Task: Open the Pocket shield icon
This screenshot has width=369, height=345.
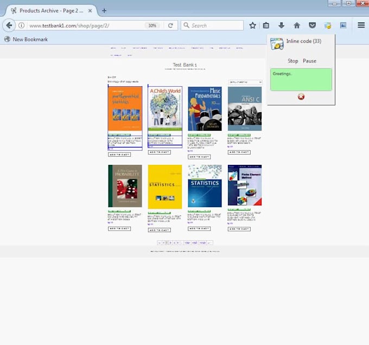Action: tap(312, 25)
